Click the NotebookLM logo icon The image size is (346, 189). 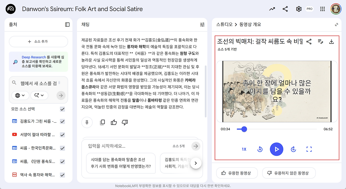click(x=11, y=9)
